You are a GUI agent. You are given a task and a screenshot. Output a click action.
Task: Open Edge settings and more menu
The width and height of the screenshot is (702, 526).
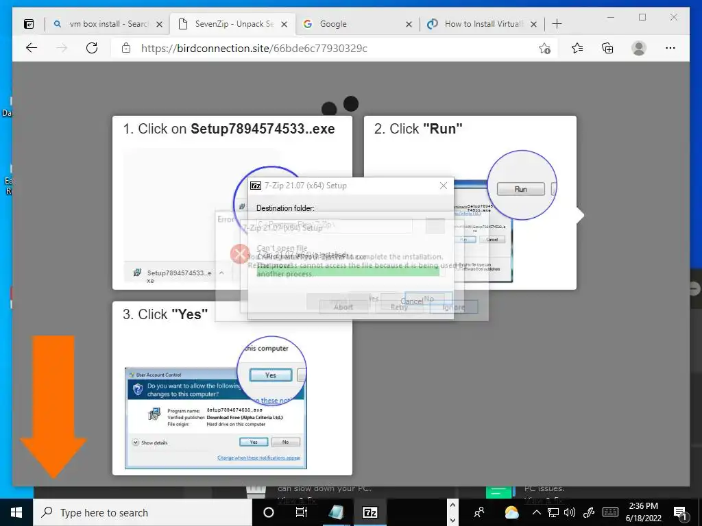(x=670, y=48)
